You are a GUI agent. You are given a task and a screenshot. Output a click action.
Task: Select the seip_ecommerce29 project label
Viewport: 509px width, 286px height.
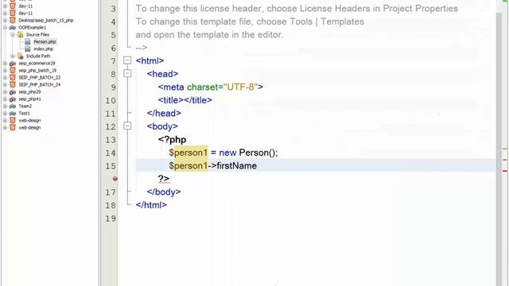tap(37, 64)
